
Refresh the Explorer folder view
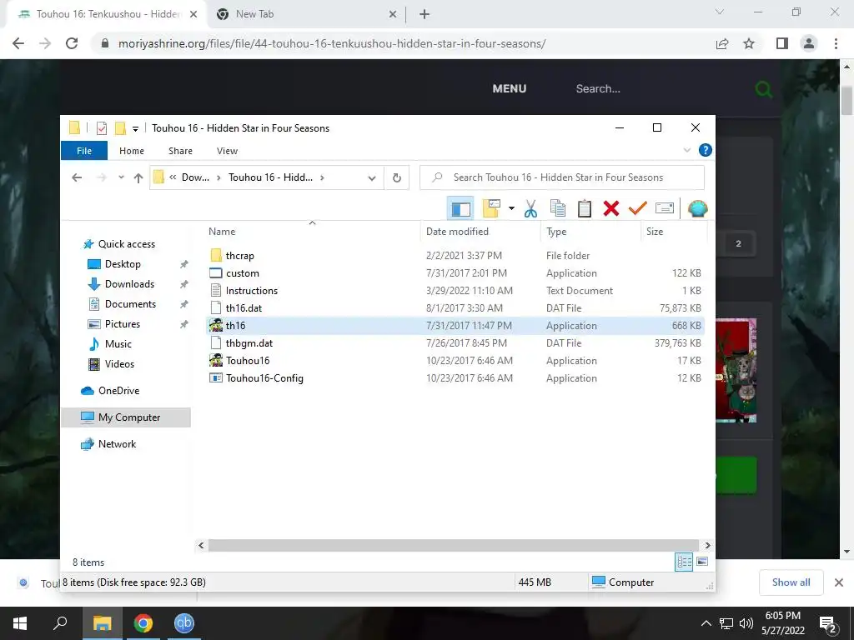397,178
